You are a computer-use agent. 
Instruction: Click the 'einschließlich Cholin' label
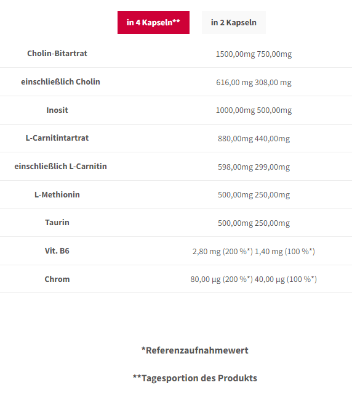tap(60, 81)
